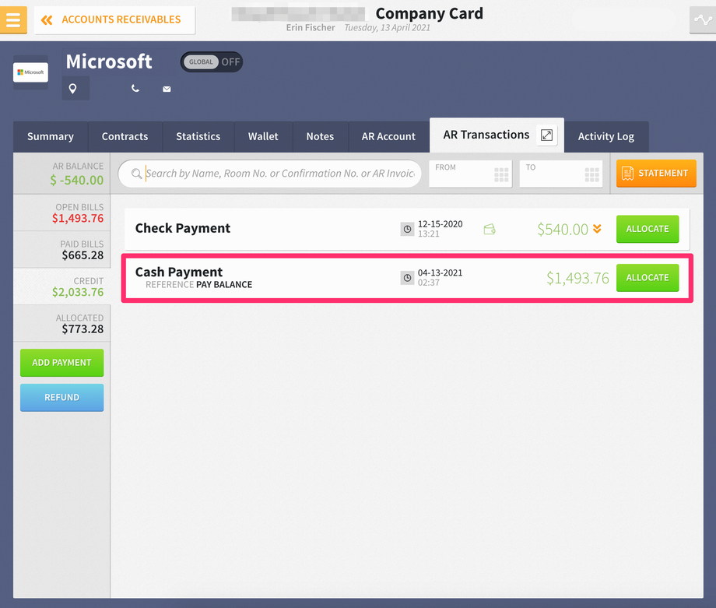Allocate the Cash Payment
The width and height of the screenshot is (716, 608).
point(648,278)
